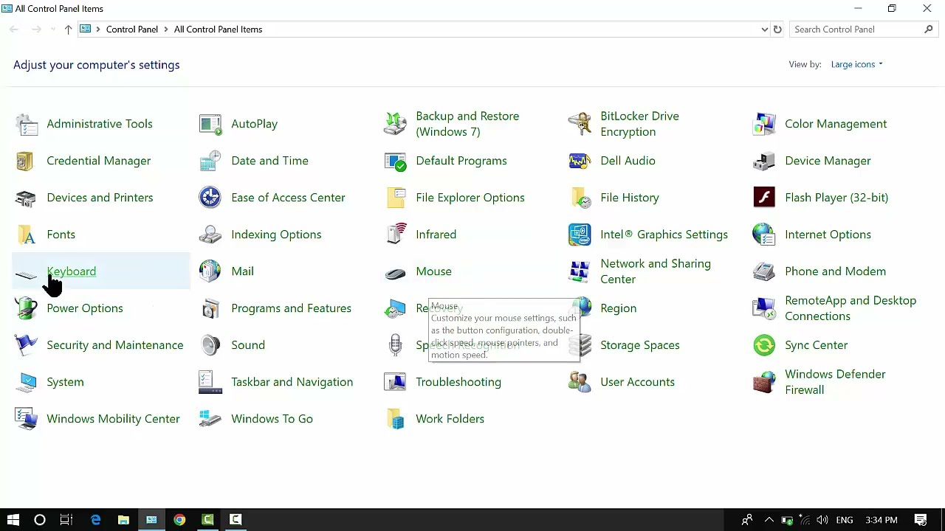Click the Devices and Printers icon
Viewport: 945px width, 531px height.
26,198
